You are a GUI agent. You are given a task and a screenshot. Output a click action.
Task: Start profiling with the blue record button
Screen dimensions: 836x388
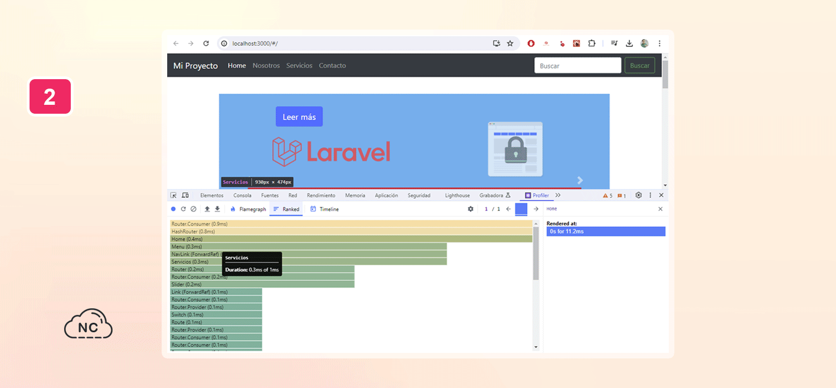(173, 209)
